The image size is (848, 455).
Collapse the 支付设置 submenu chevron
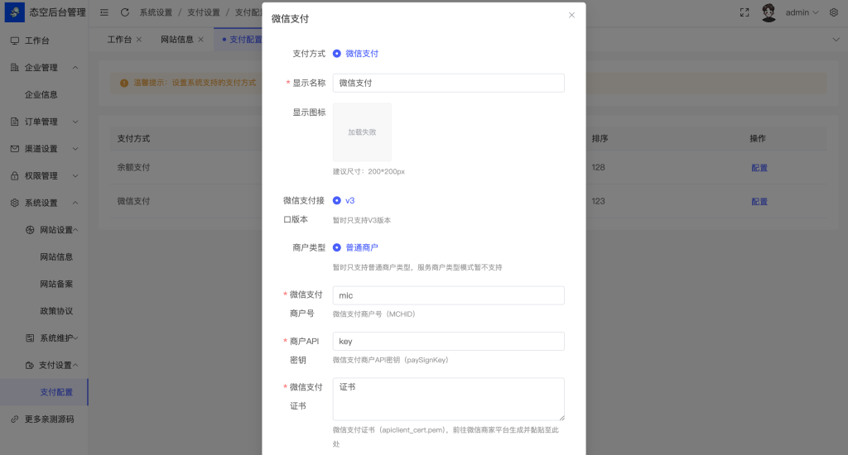coord(75,365)
